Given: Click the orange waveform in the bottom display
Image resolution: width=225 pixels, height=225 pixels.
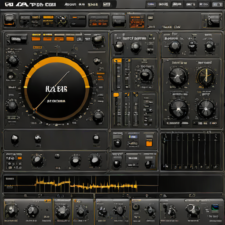Looking at the screenshot, I should [x=87, y=185].
